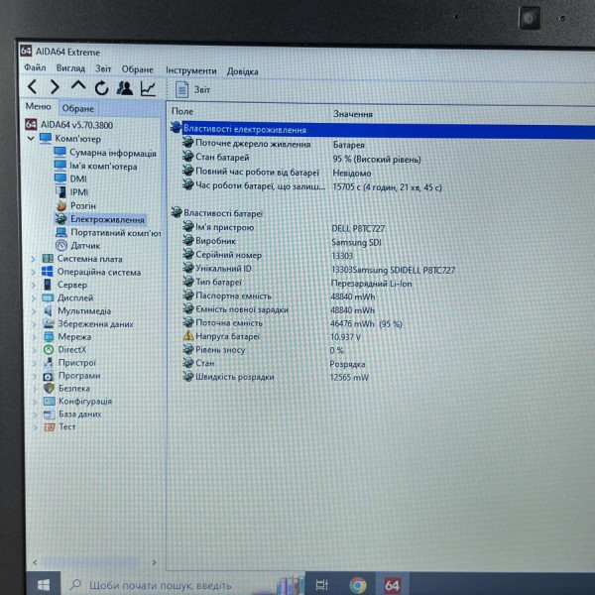The height and width of the screenshot is (595, 595).
Task: Collapse the Комп'ютер tree node
Action: tap(31, 139)
